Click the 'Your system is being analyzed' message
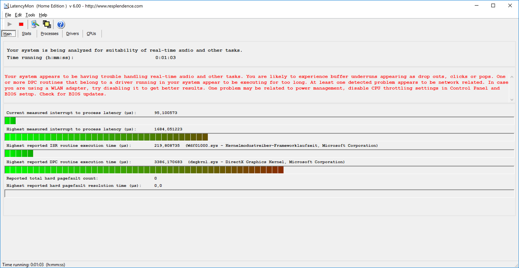The width and height of the screenshot is (519, 268). pos(124,50)
